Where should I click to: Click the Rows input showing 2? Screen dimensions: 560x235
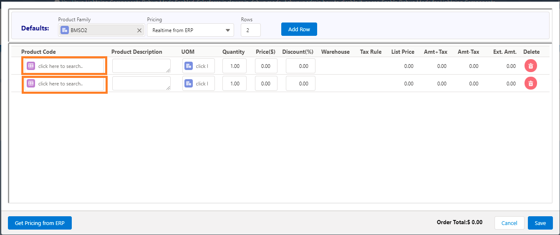coord(251,30)
